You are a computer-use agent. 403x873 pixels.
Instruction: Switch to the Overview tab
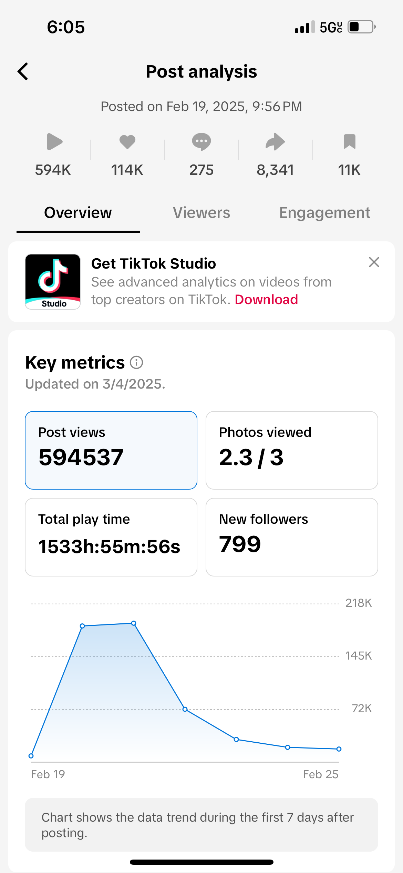point(78,213)
